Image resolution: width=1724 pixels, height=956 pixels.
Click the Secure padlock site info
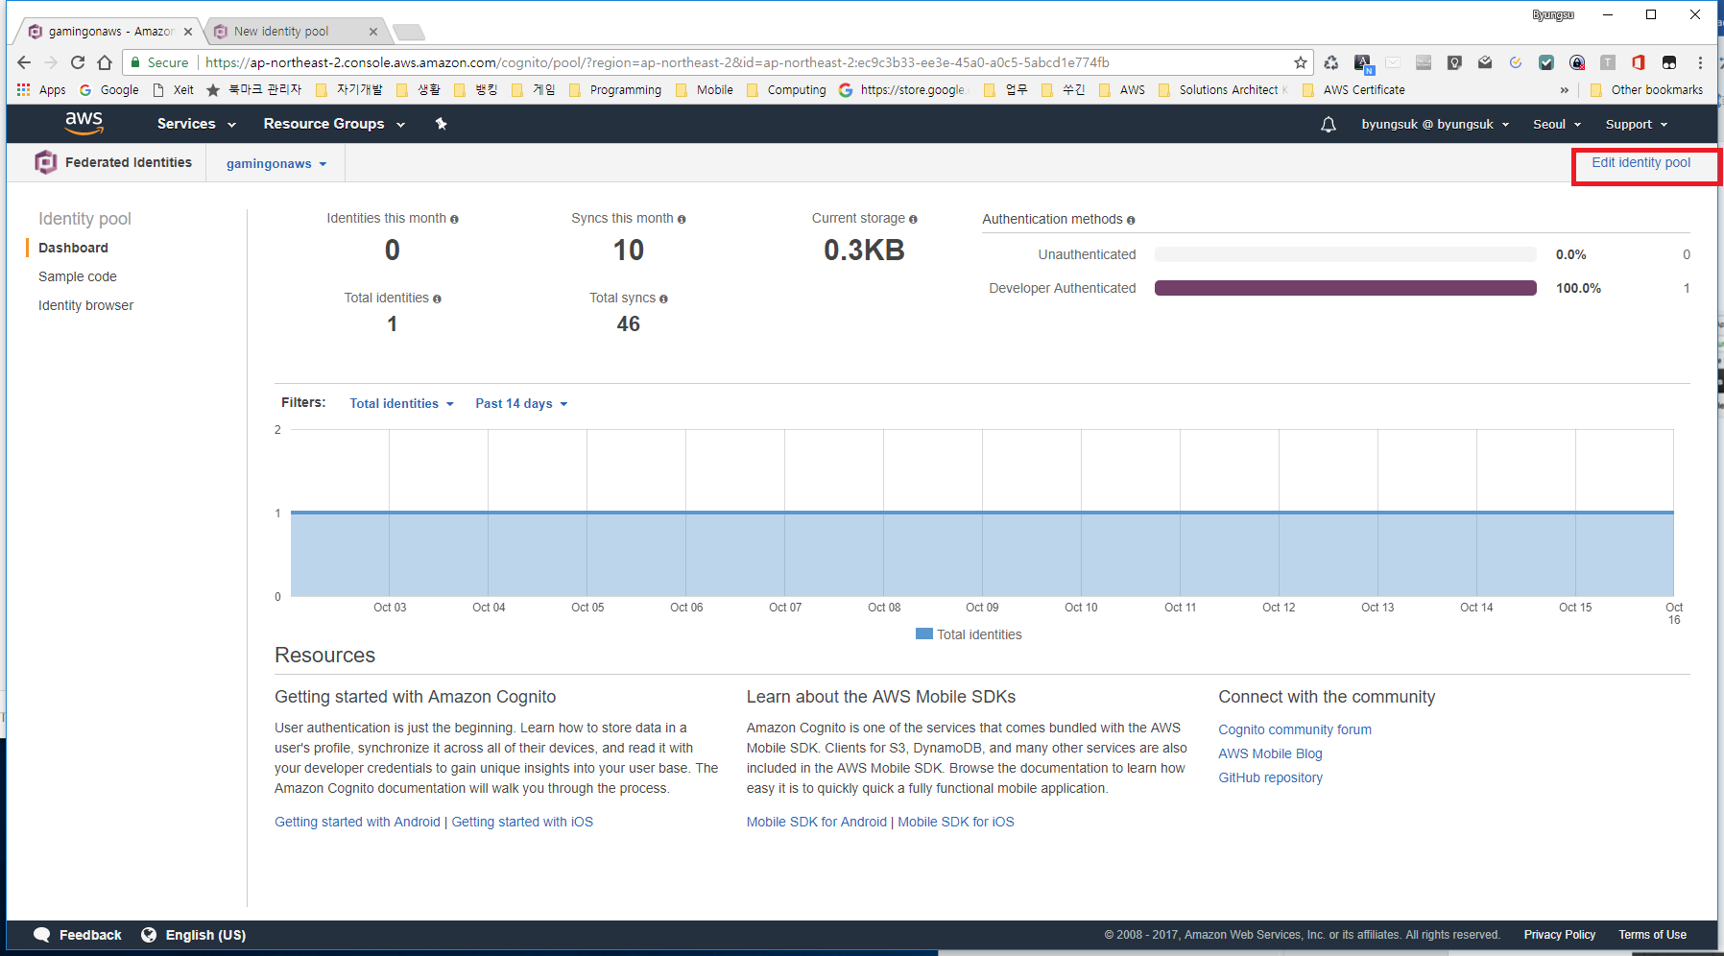[159, 62]
